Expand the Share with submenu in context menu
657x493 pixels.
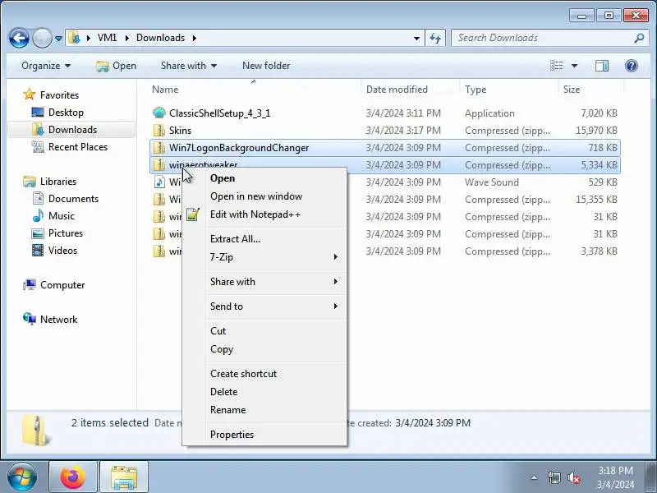point(264,282)
